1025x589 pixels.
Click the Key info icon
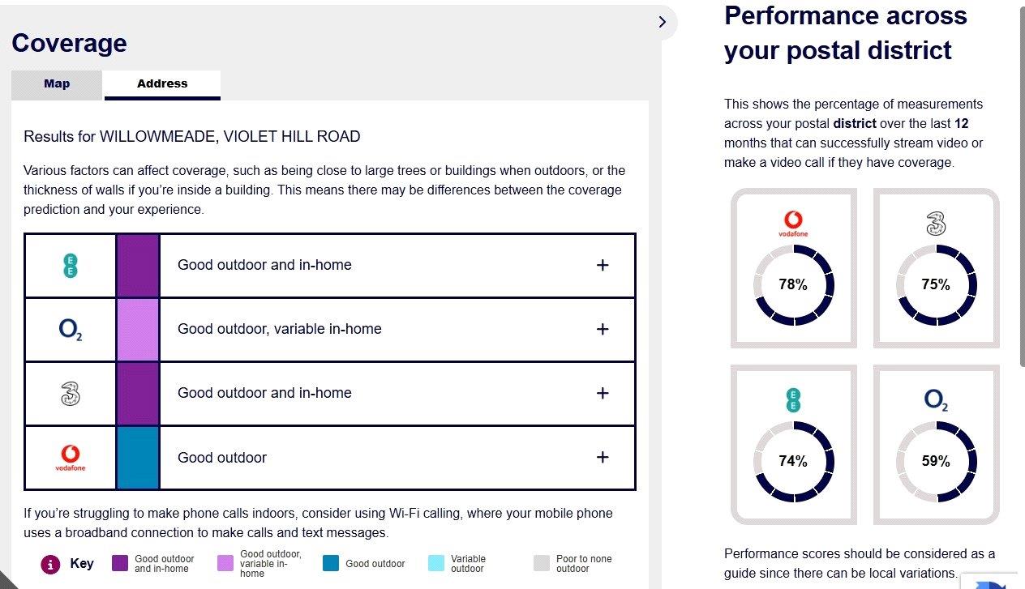(51, 564)
